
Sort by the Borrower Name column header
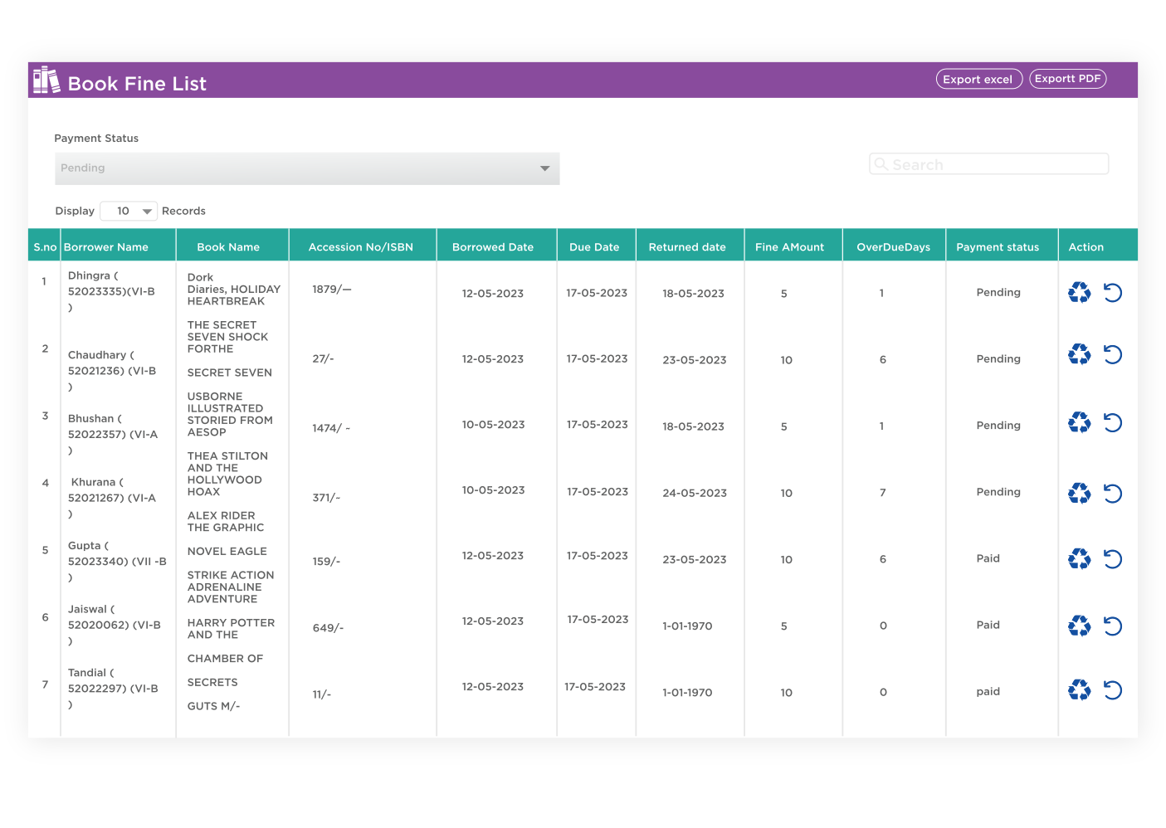tap(106, 247)
